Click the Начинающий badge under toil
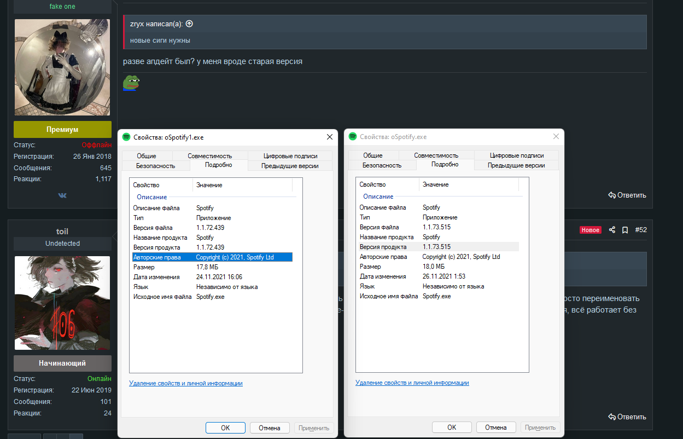This screenshot has height=439, width=683. point(62,363)
